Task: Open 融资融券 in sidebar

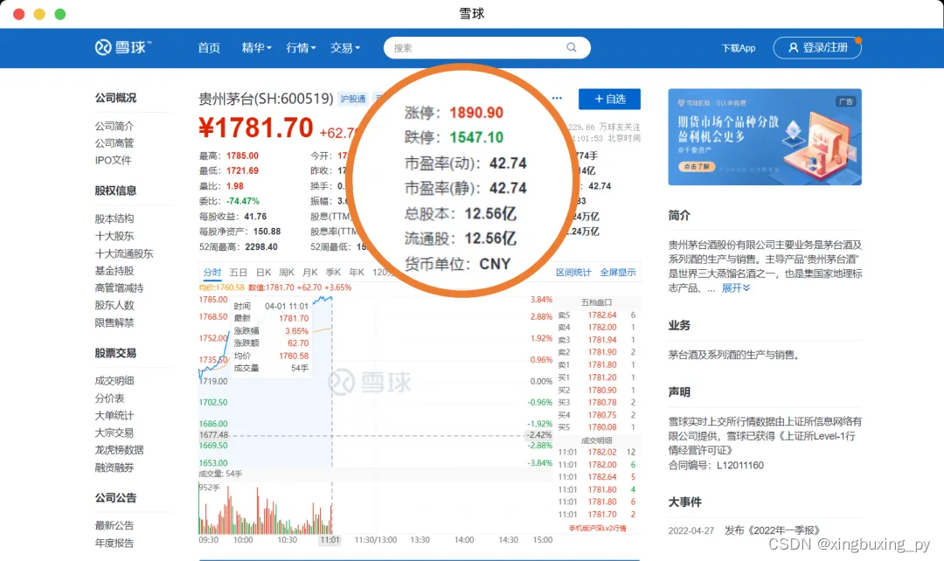Action: (x=115, y=467)
